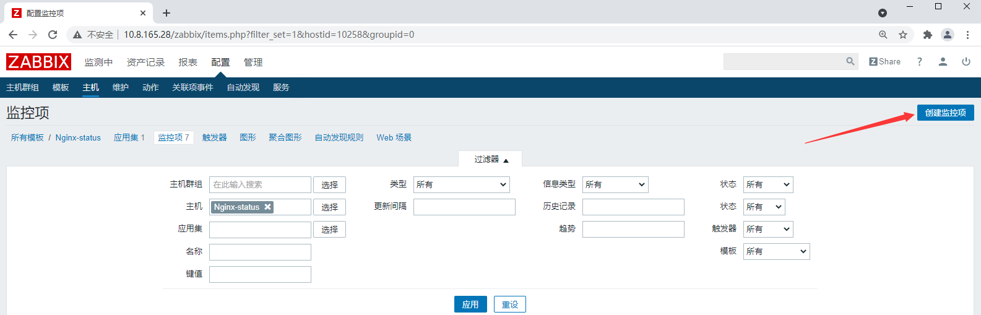Click 选择 next to 主机 field
The width and height of the screenshot is (981, 315).
tap(329, 207)
